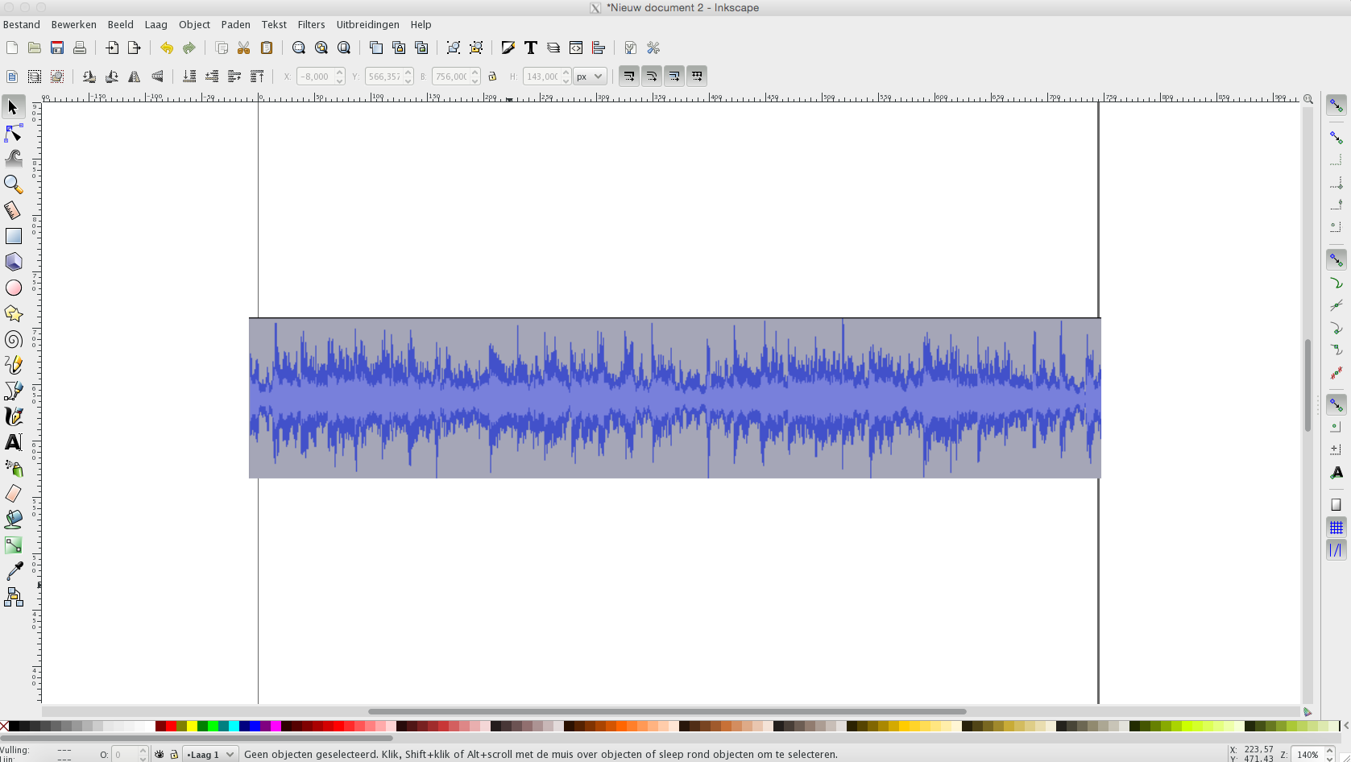Click the opacity O input field
Viewport: 1351px width, 762px height.
pos(125,755)
